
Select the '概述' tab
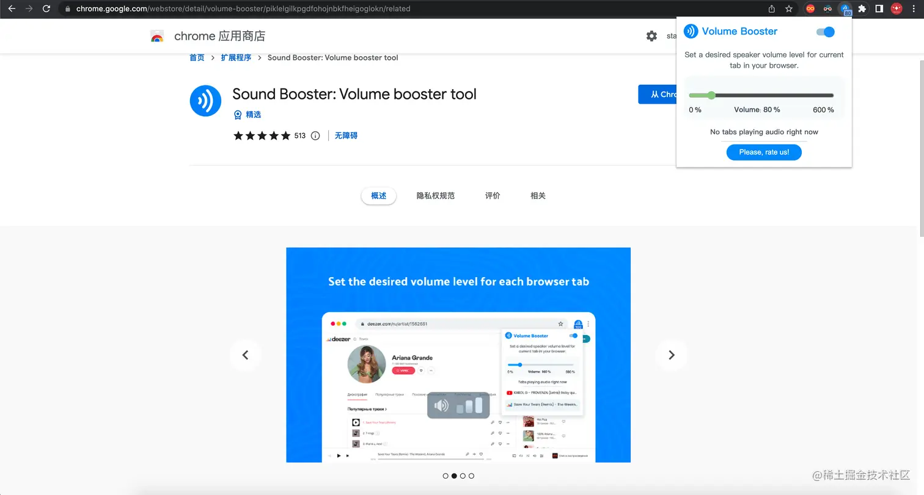(379, 196)
